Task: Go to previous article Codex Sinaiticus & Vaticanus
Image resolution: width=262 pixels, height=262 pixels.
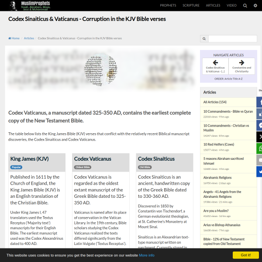Action: 215,66
